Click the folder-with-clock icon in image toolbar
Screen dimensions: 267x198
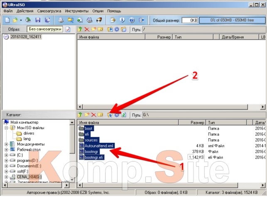click(124, 29)
